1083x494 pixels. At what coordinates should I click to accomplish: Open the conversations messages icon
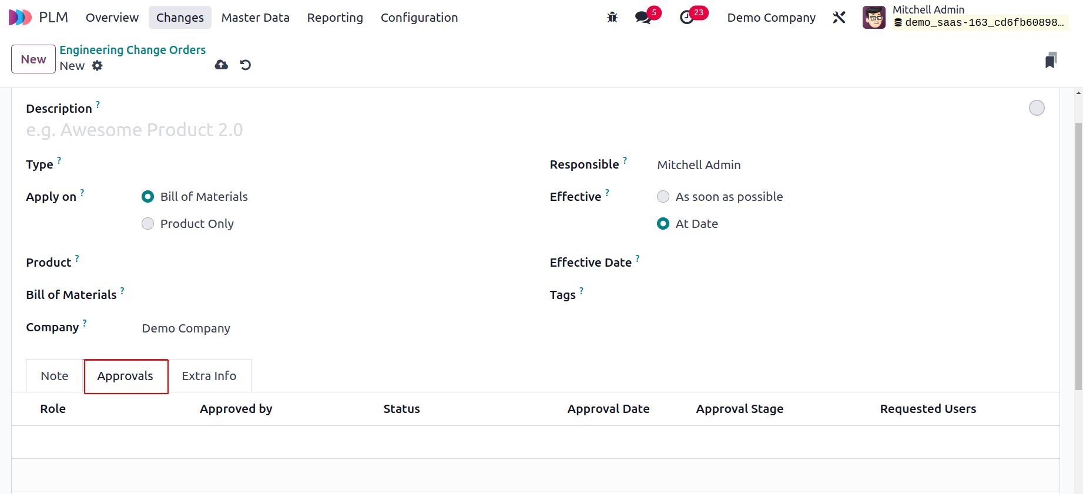(x=643, y=18)
